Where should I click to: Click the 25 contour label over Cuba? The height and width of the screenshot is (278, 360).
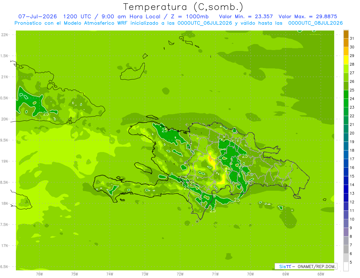pos(46,114)
